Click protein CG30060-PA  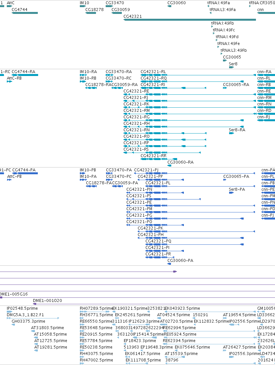coord(169,264)
